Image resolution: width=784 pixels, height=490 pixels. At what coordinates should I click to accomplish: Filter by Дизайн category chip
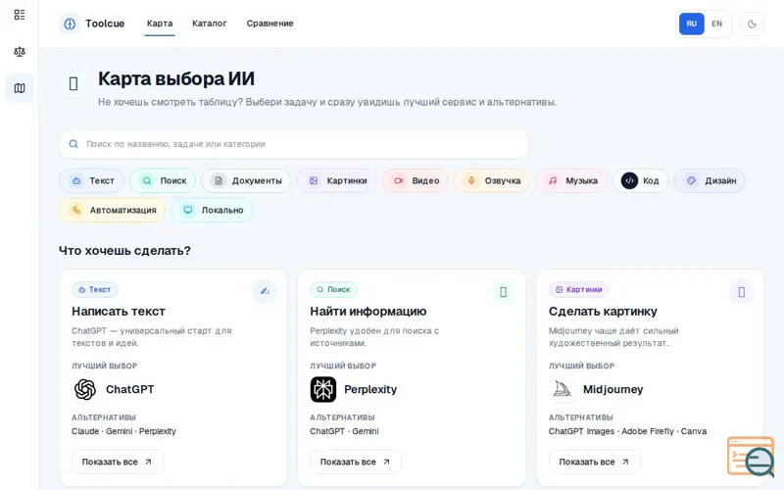[710, 181]
